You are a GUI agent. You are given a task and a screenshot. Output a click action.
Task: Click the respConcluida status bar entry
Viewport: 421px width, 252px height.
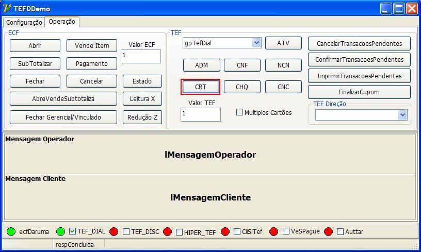(x=75, y=244)
